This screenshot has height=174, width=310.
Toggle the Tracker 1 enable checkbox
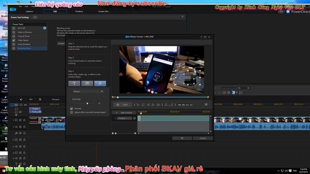134,118
